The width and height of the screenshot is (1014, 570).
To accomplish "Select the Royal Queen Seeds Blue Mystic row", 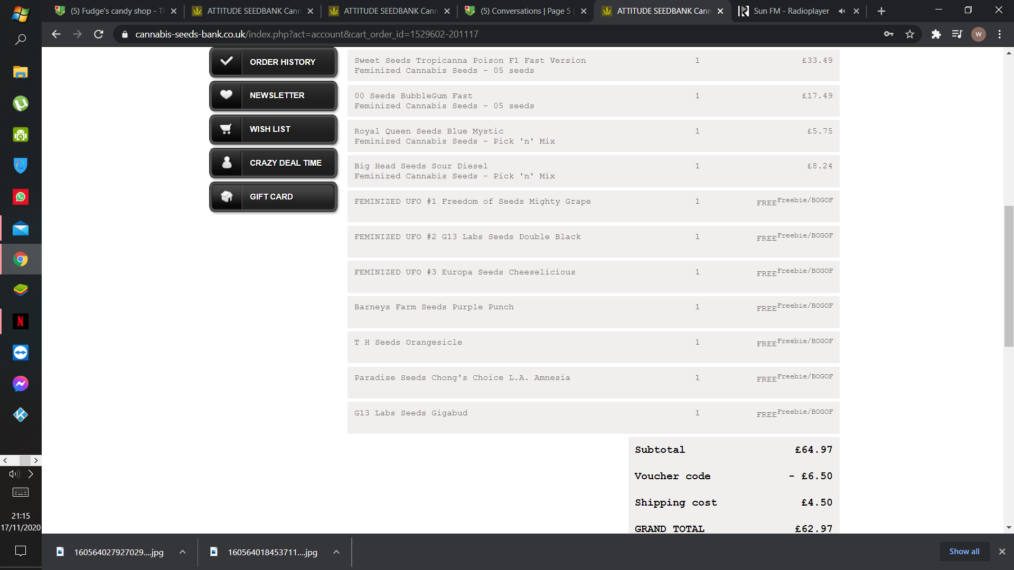I will [x=593, y=136].
